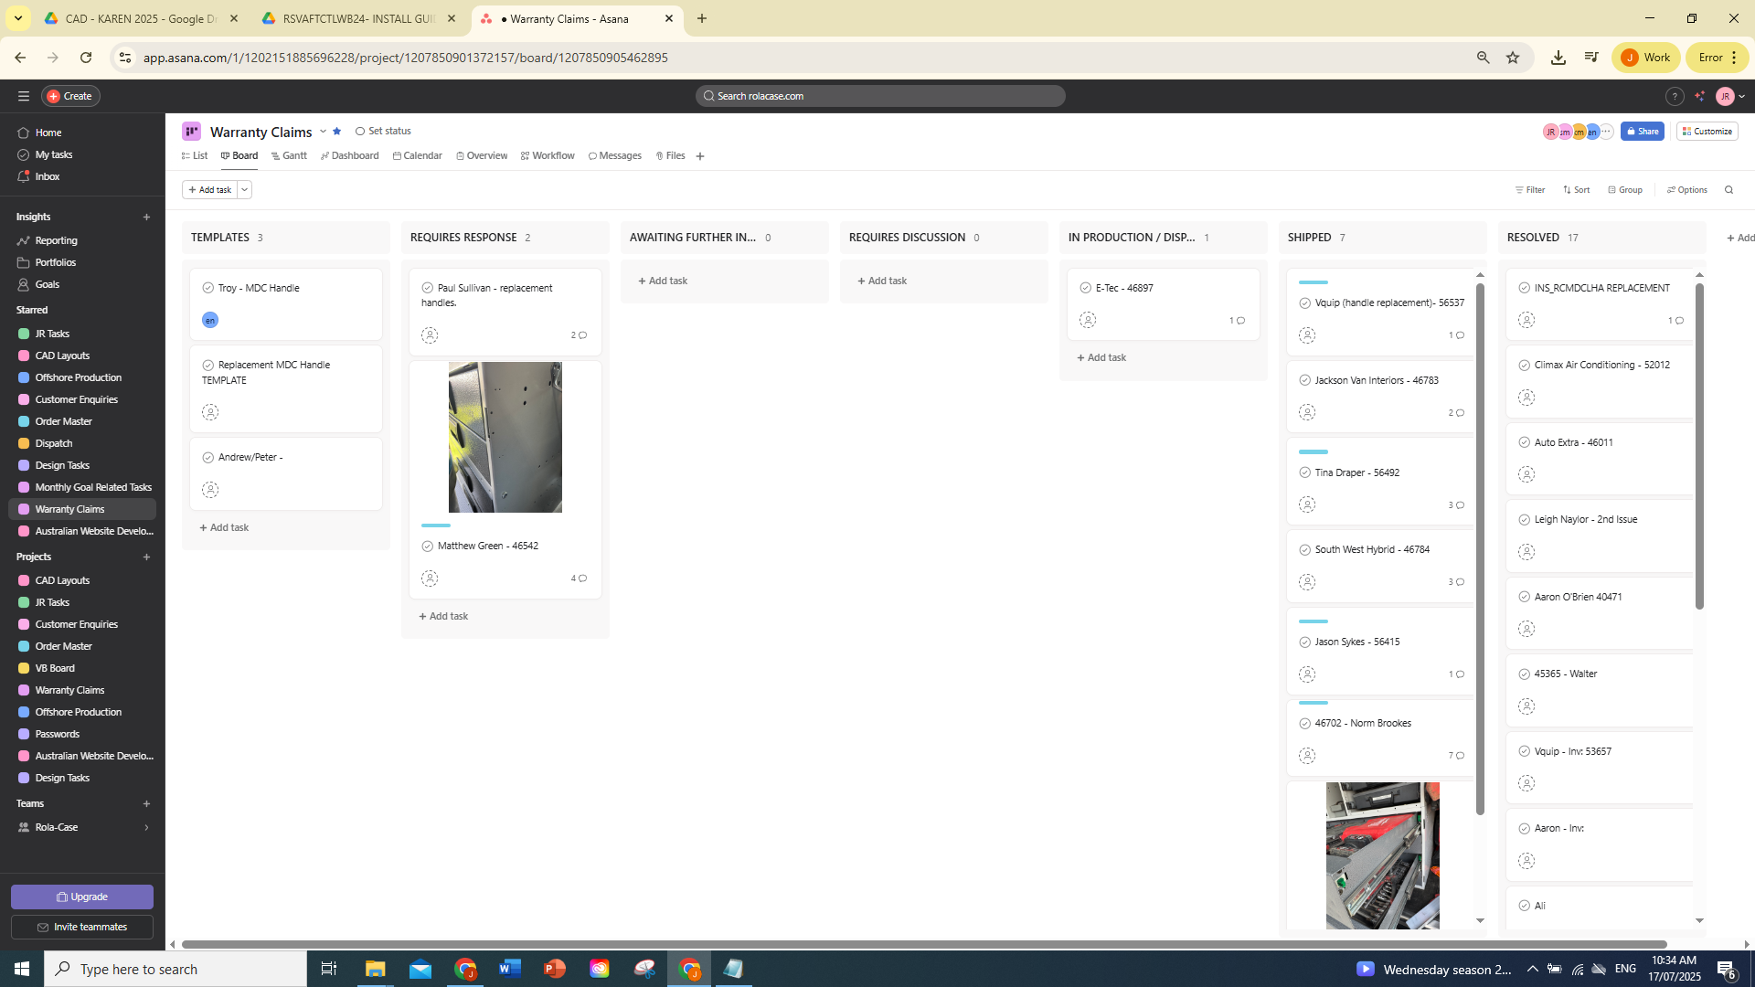Complete the Tina Draper - 56492 task

tap(1305, 472)
